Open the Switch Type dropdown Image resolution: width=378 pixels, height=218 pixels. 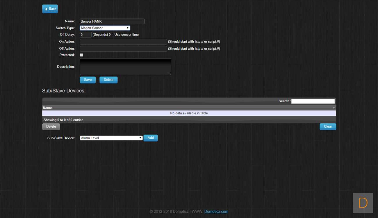coord(105,28)
